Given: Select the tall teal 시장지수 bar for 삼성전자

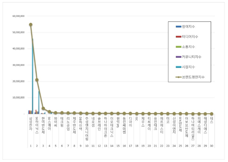Looking at the screenshot, I should [32, 76].
